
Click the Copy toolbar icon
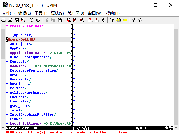53,20
